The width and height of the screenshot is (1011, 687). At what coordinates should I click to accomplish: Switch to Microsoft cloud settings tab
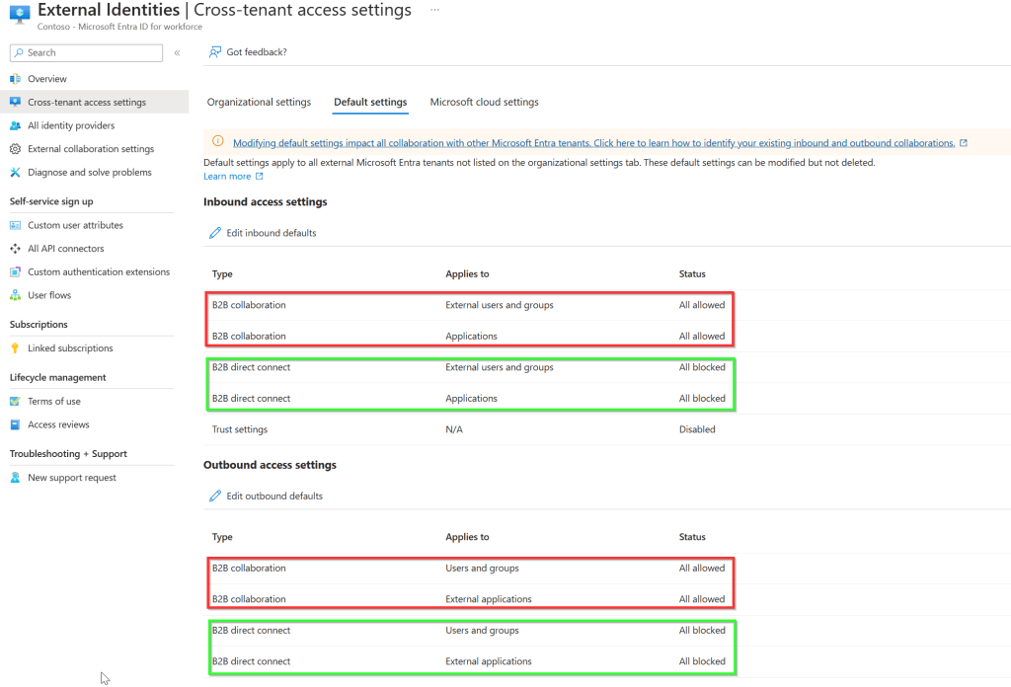click(484, 102)
